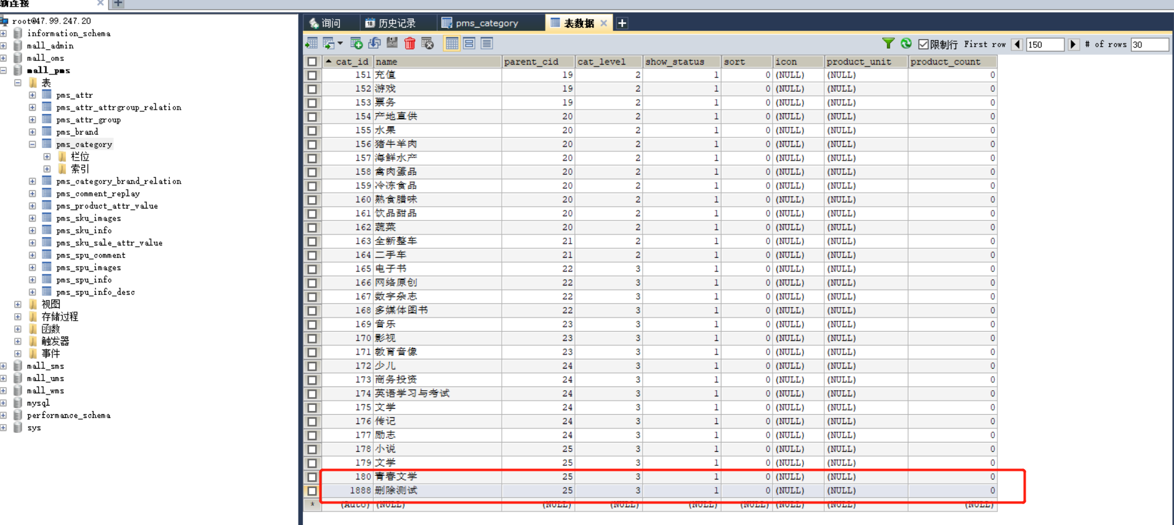Select the pms_brand table in the tree
Screen dimensions: 1174x525
pyautogui.click(x=77, y=132)
